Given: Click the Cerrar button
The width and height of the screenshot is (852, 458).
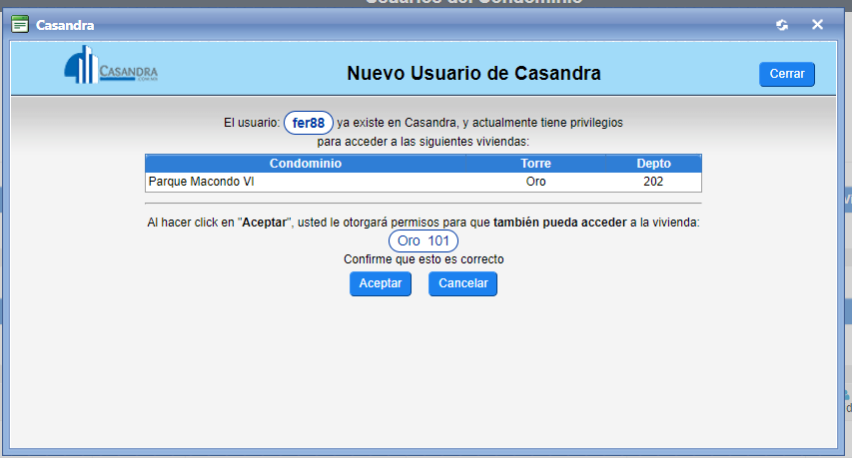Looking at the screenshot, I should coord(787,74).
